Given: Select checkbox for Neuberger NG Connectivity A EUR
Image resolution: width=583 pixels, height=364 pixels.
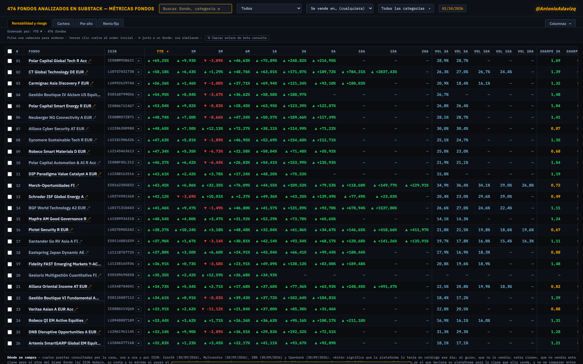Looking at the screenshot, I should click(10, 118).
